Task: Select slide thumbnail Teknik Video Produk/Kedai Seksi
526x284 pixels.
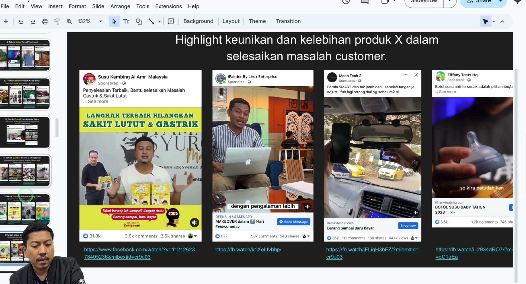Action: 25,132
